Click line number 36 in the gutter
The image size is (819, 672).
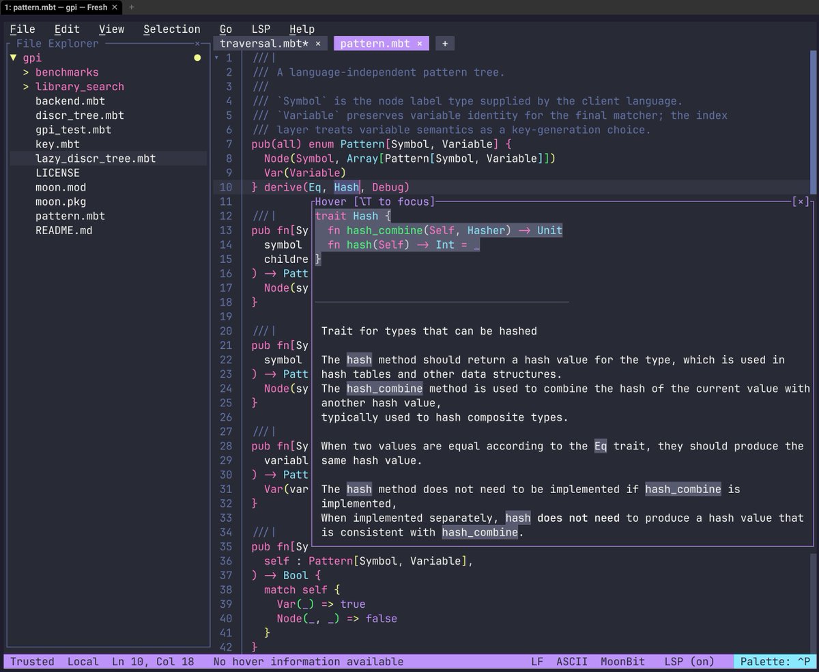(x=226, y=561)
